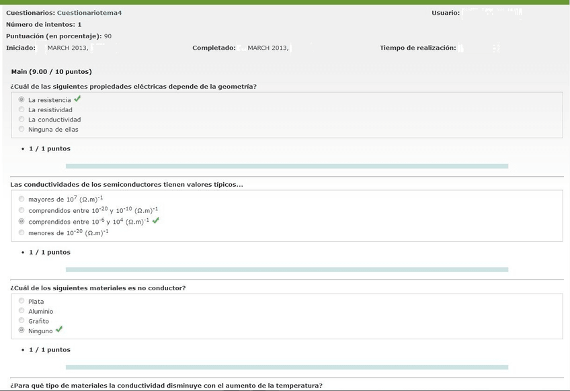The image size is (570, 391).
Task: Open the Cuestionariotema4 link
Action: click(89, 13)
